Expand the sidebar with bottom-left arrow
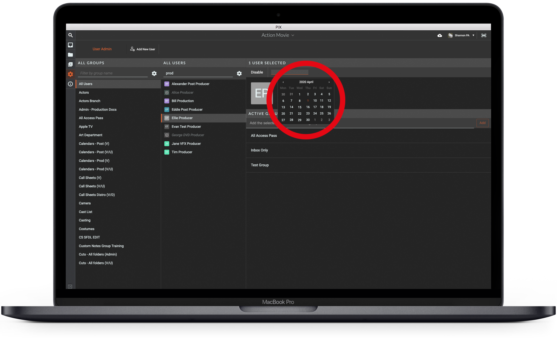 (x=70, y=286)
